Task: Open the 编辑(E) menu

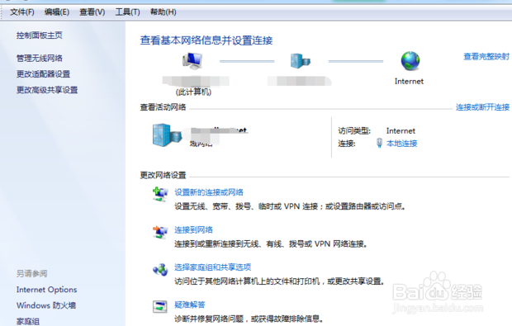Action: [x=57, y=12]
